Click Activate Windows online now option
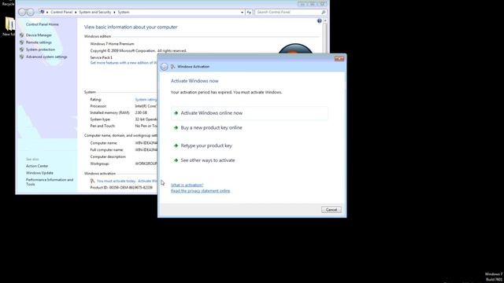The height and width of the screenshot is (283, 504). pos(250,113)
